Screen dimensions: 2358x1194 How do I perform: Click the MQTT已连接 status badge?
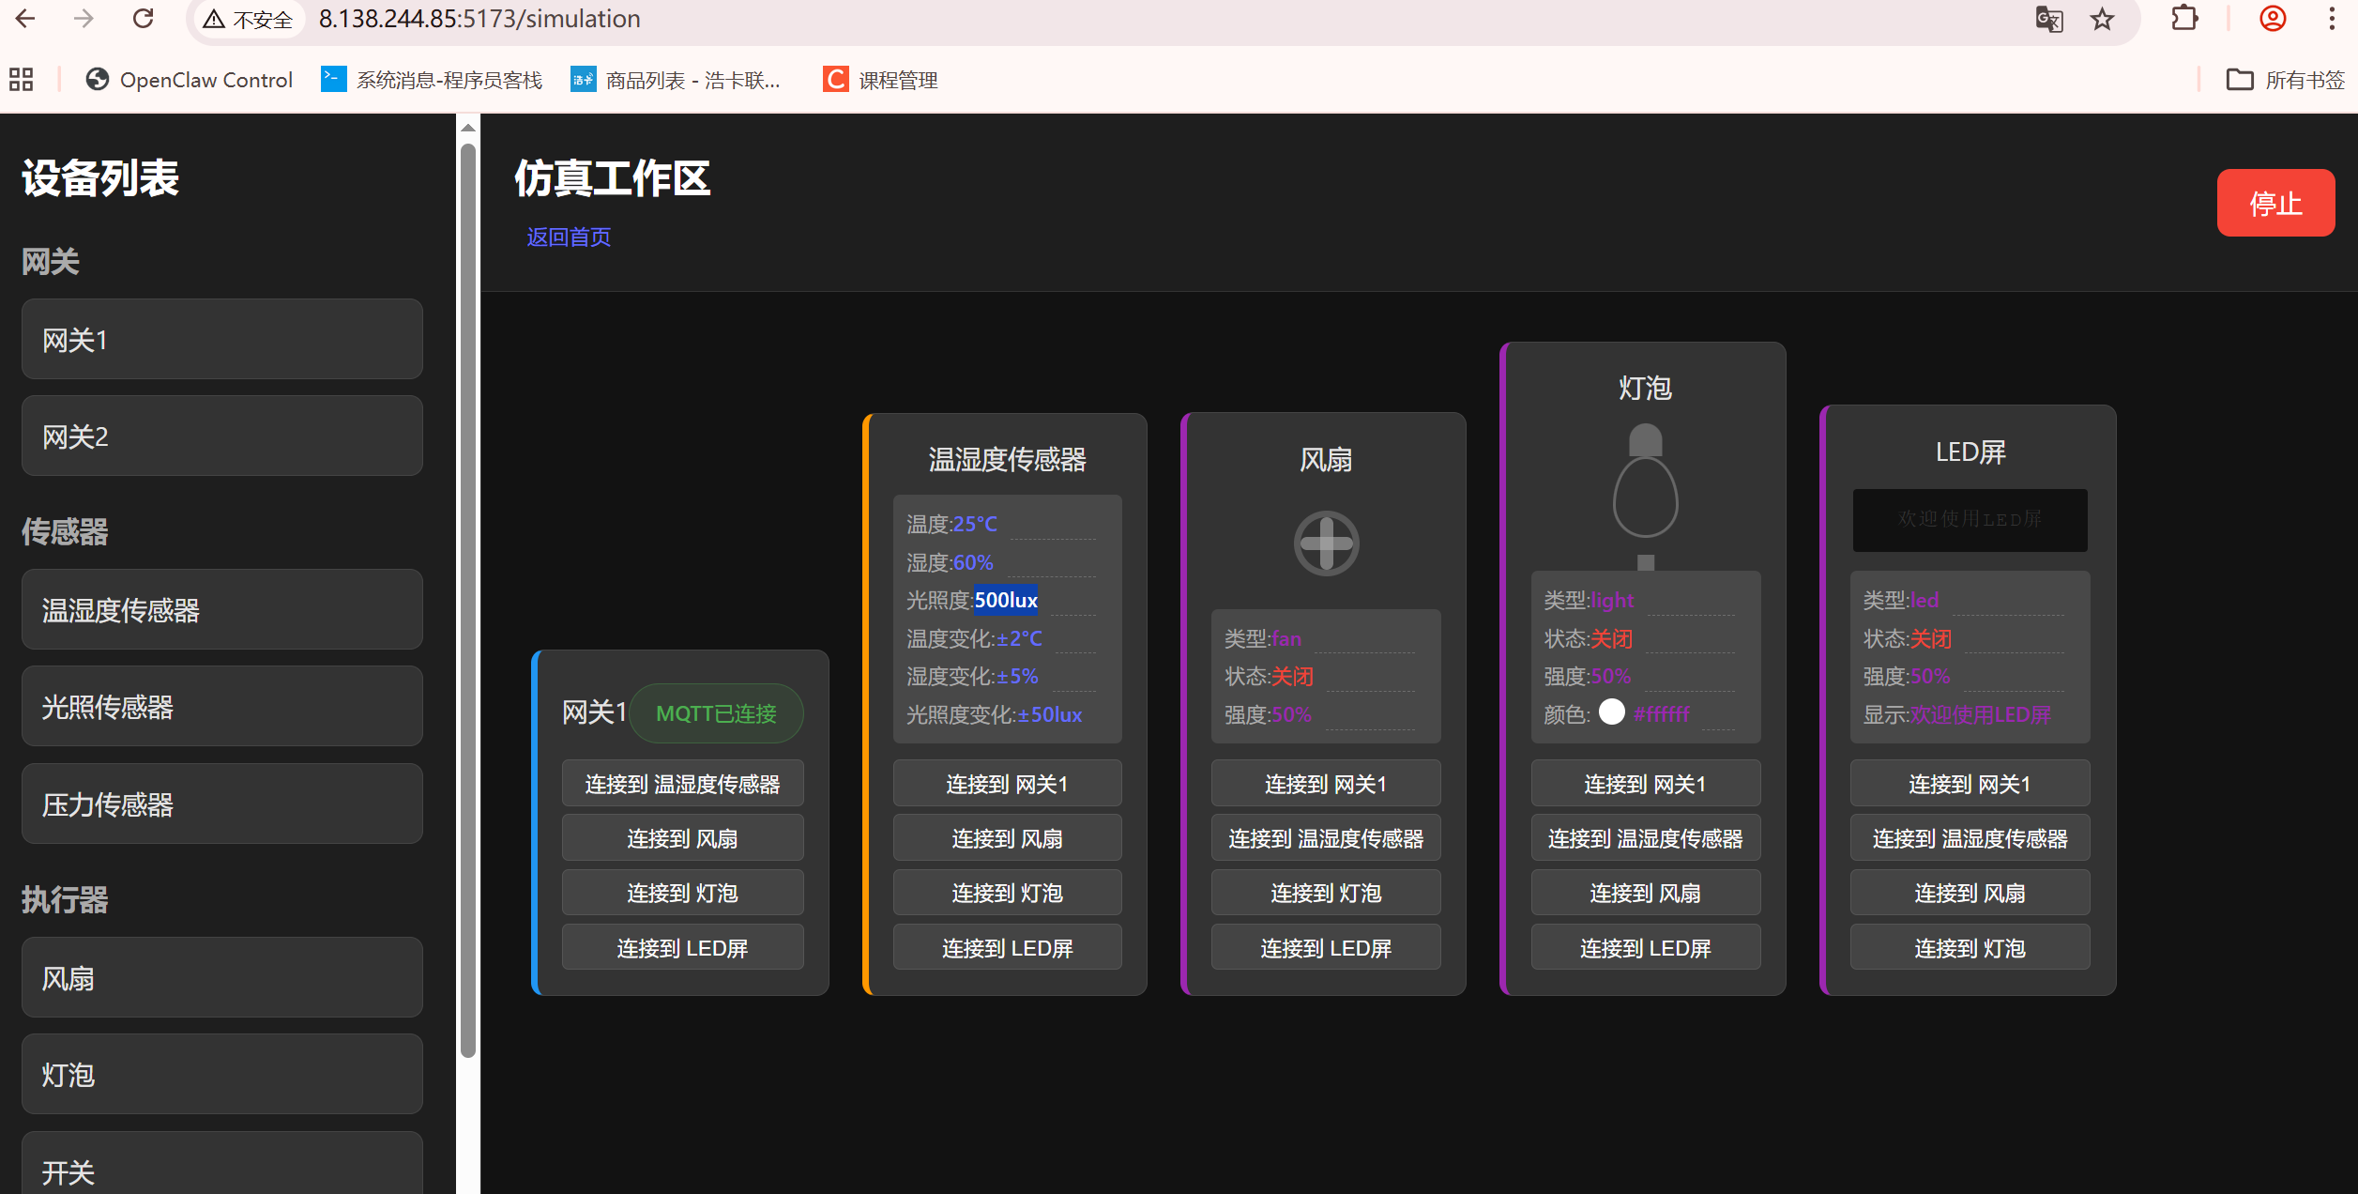716,713
